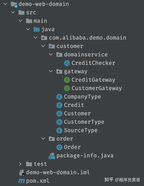Click the package-info.java file icon
Screen dimensions: 144x186
52,156
